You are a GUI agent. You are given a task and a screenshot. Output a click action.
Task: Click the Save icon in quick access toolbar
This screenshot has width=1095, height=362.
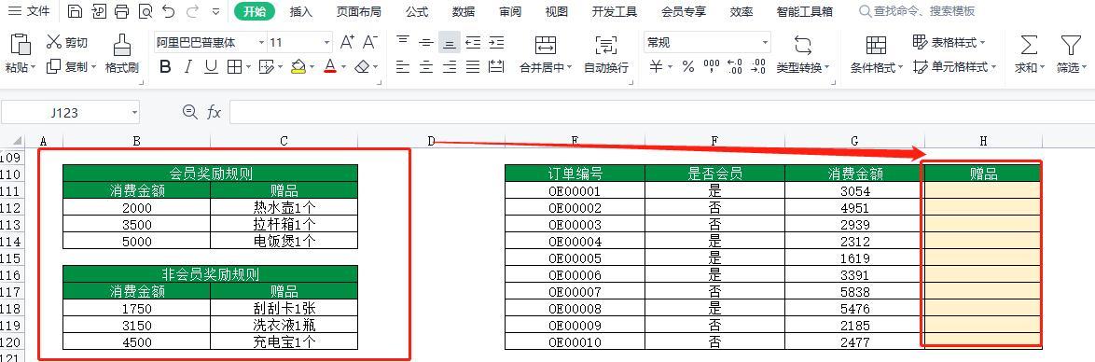[75, 11]
